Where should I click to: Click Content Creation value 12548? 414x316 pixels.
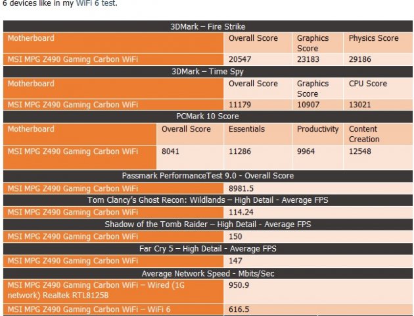click(x=360, y=151)
